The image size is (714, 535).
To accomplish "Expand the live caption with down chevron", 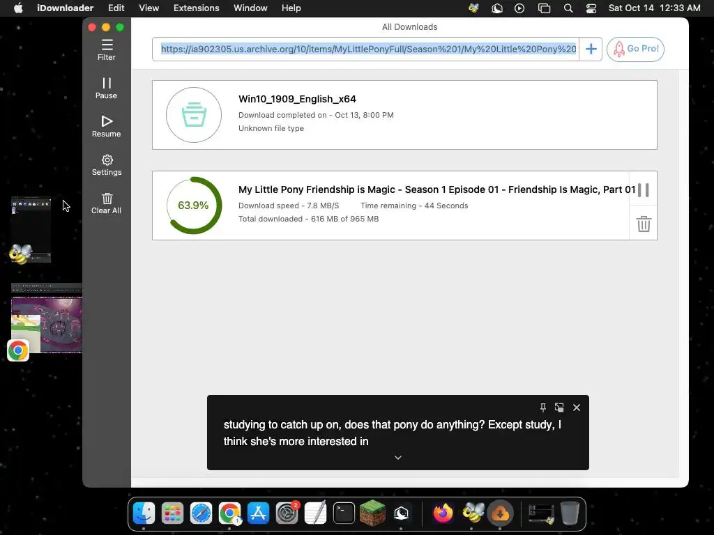I will [398, 458].
